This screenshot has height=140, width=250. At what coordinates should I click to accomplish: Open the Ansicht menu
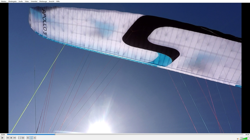tap(51, 1)
